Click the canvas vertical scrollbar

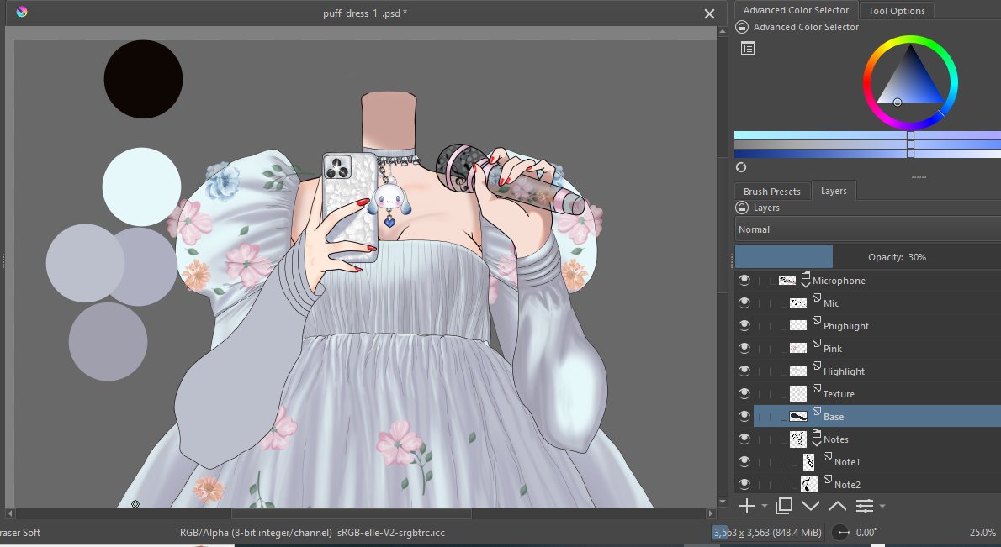pyautogui.click(x=723, y=224)
